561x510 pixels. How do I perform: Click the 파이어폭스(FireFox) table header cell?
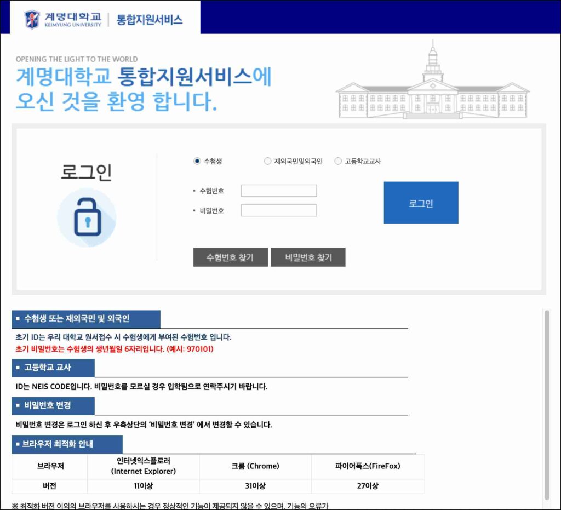(368, 466)
